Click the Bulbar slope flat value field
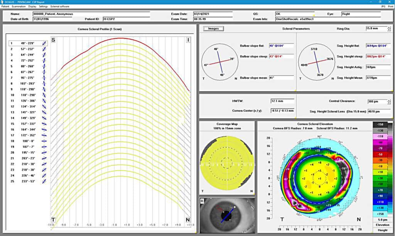Viewport: 395px width, 236px height. pos(281,46)
